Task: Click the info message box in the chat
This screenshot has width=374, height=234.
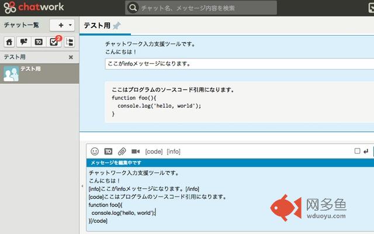Action: click(x=239, y=64)
